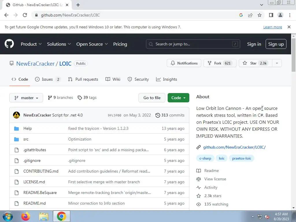
Task: Go back with browser back arrow
Action: click(x=6, y=15)
